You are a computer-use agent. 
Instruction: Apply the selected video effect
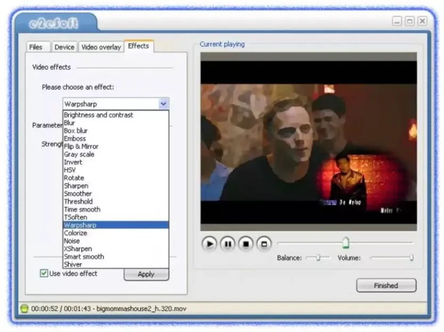(146, 274)
